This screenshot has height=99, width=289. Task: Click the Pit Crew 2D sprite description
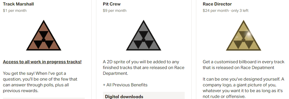[x=144, y=68]
